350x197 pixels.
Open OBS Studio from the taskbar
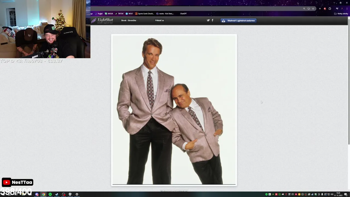(63, 194)
